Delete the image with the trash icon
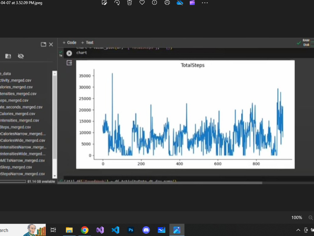This screenshot has width=314, height=236. pos(130,3)
